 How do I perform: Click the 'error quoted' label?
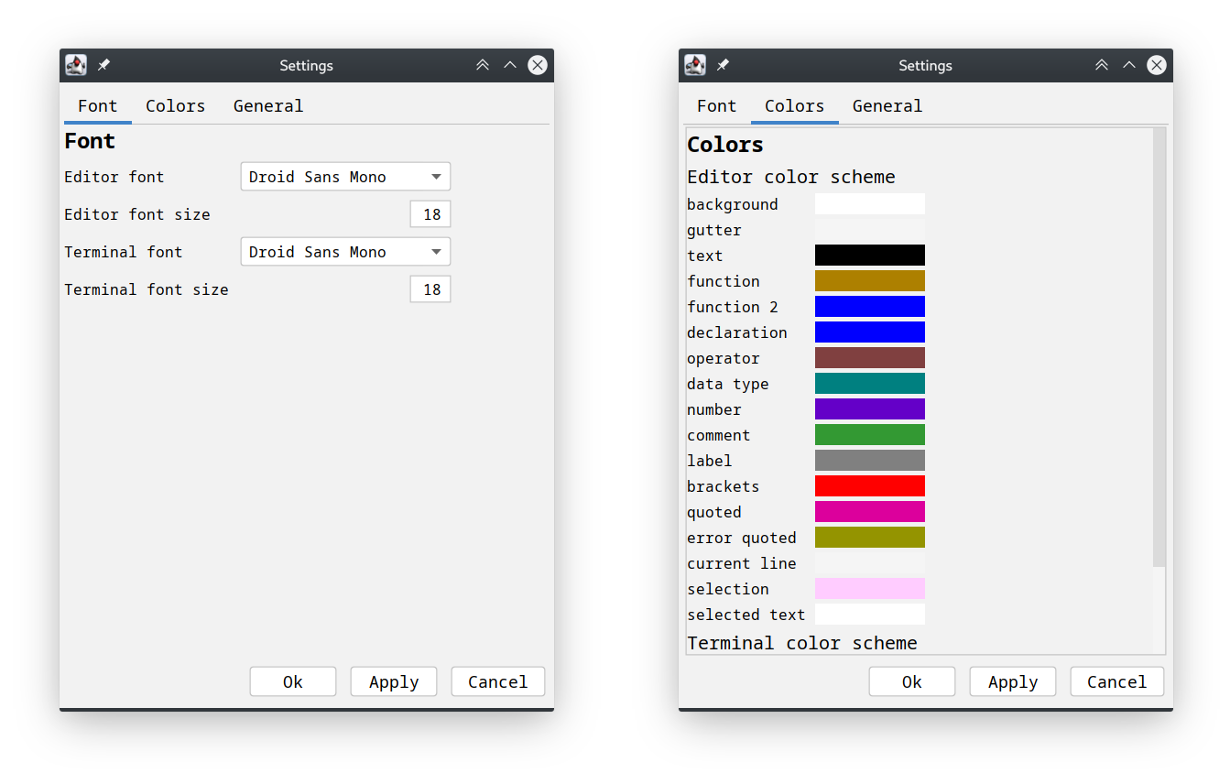pyautogui.click(x=742, y=538)
